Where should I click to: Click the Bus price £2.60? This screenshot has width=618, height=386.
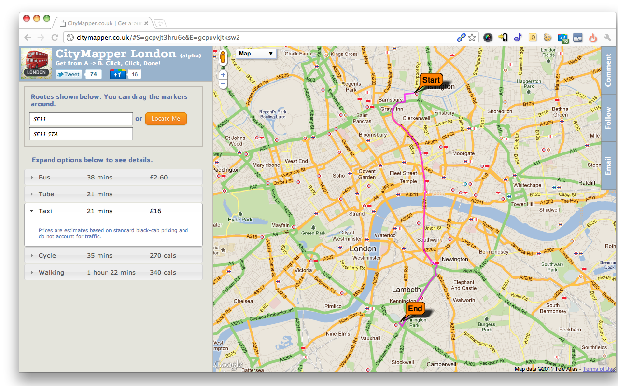(159, 177)
